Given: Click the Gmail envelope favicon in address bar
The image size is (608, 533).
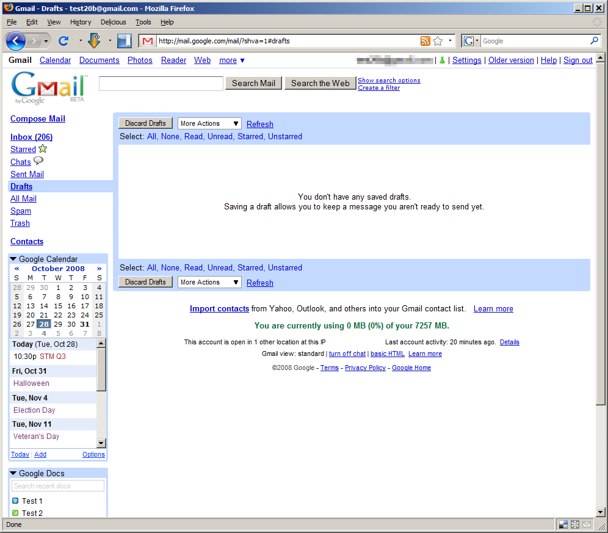Looking at the screenshot, I should click(147, 41).
